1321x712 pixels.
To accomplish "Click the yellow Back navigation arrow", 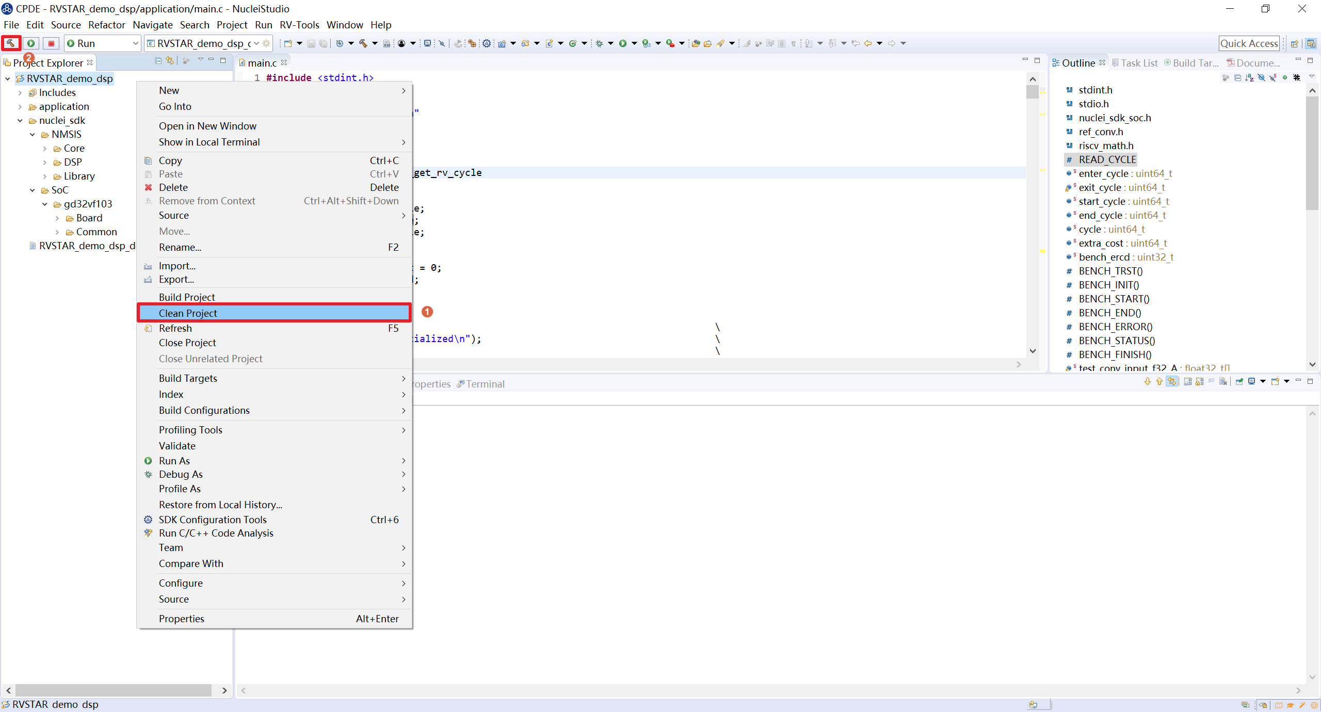I will (868, 43).
